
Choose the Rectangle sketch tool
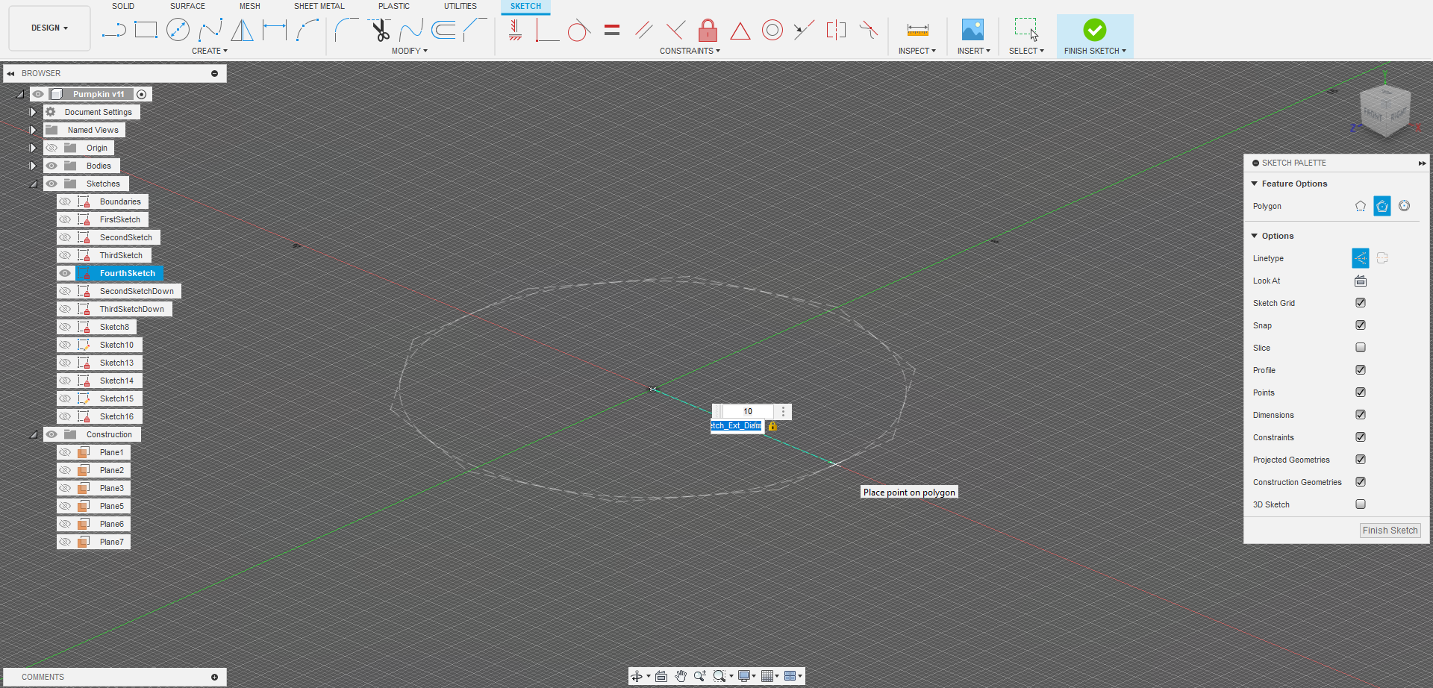[146, 30]
